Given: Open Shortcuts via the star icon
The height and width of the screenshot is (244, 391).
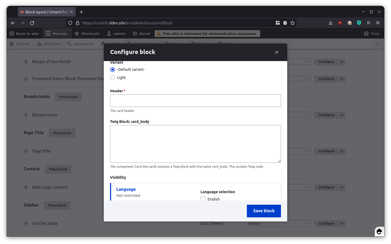Looking at the screenshot, I should click(77, 34).
